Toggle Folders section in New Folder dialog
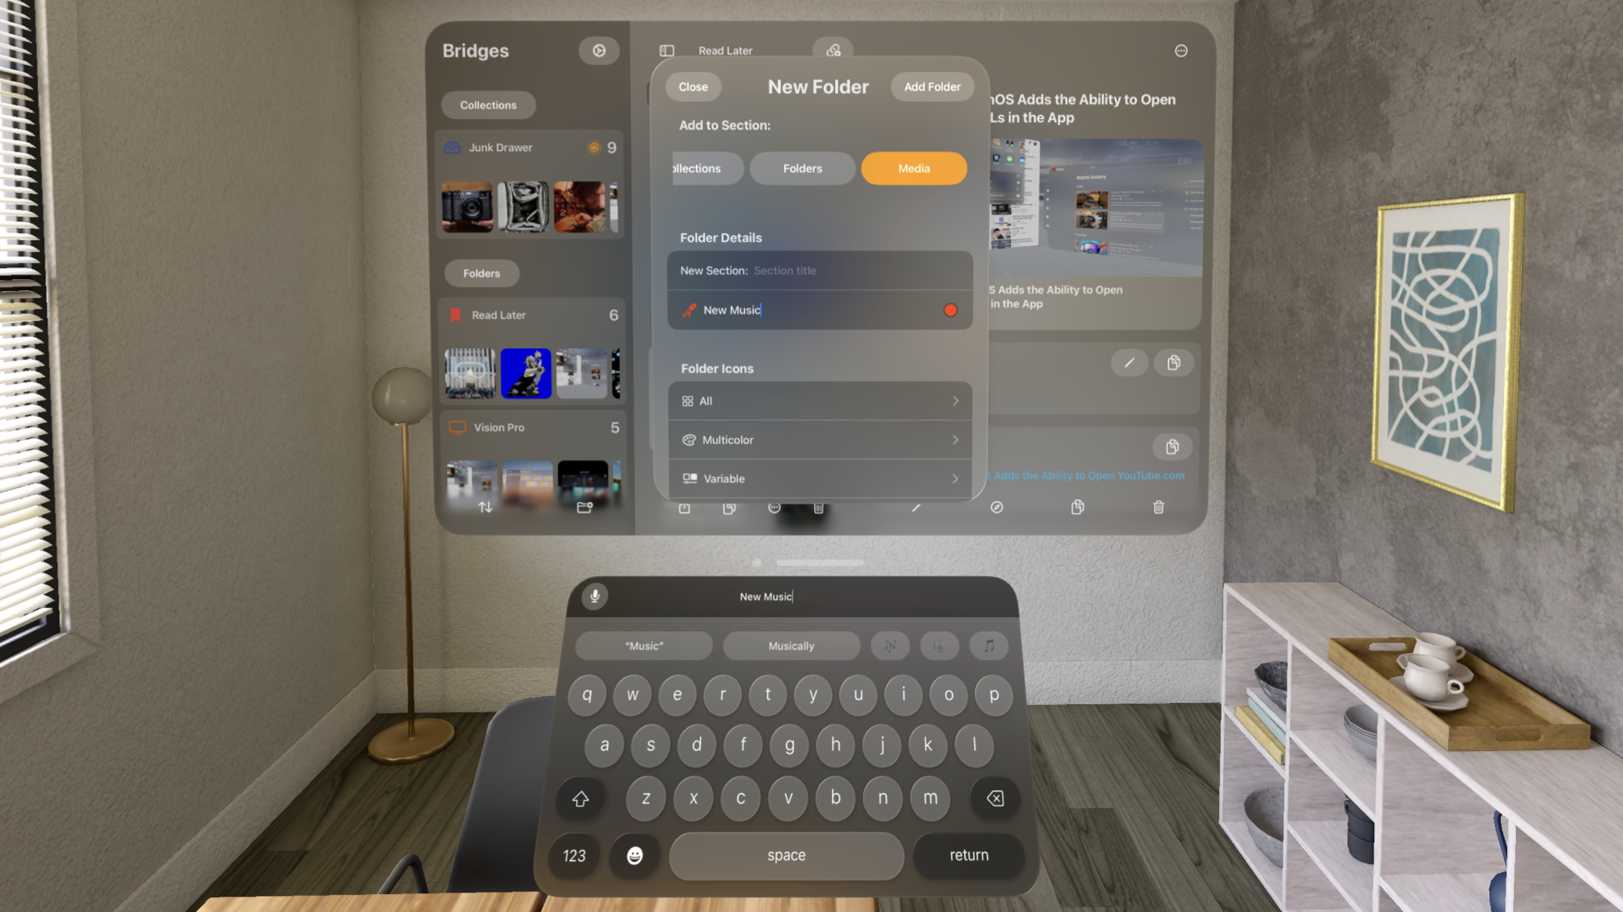This screenshot has height=912, width=1623. 801,168
